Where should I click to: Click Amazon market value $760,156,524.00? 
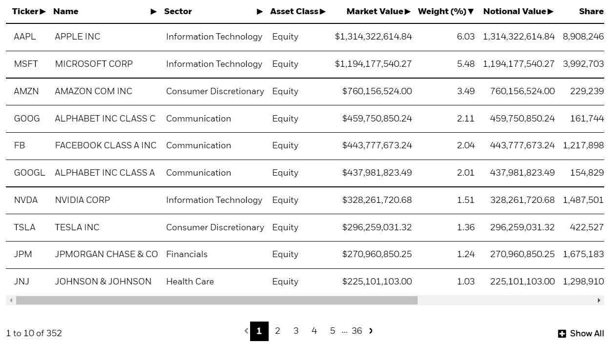377,91
